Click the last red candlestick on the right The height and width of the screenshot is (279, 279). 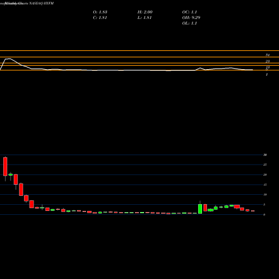point(253,211)
